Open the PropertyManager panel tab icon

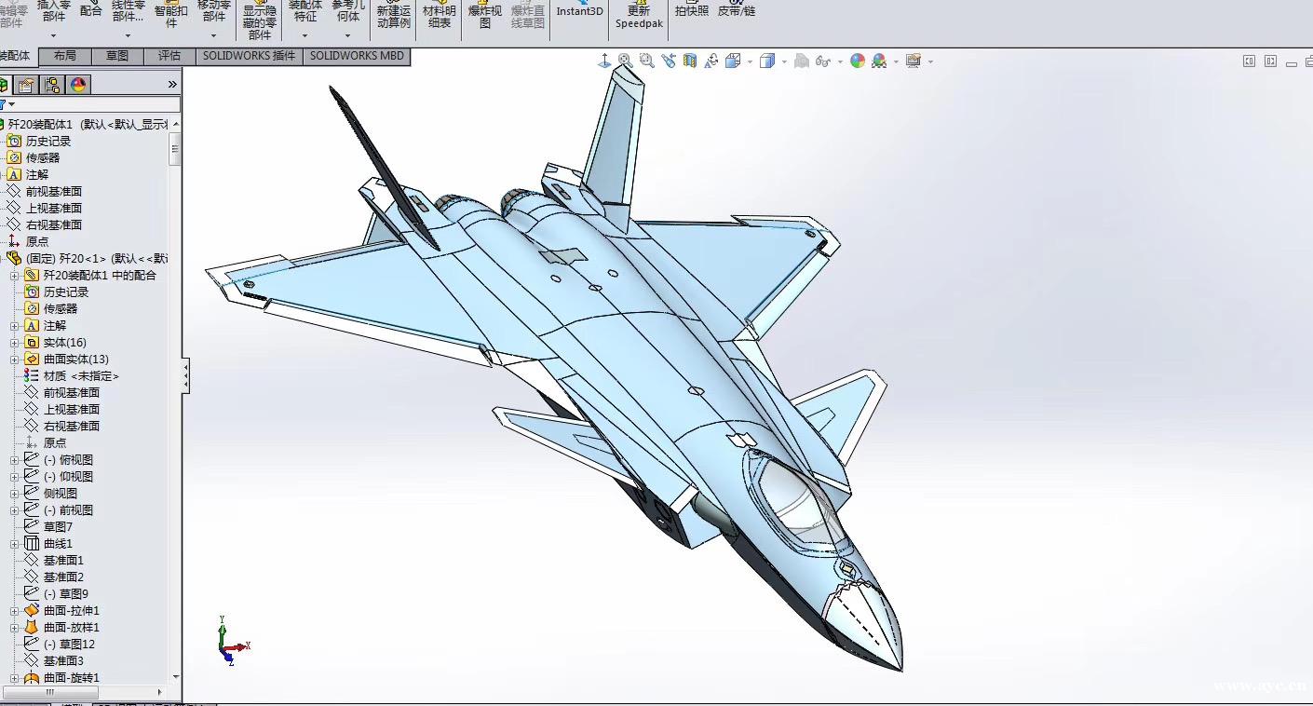[x=26, y=85]
